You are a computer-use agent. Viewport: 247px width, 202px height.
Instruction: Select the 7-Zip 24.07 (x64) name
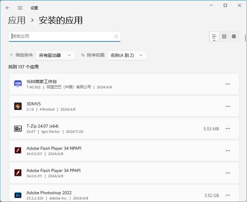42,126
